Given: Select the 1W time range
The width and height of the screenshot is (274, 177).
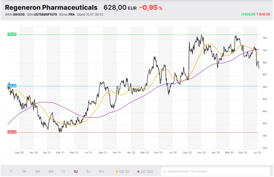Looking at the screenshot, I should coord(24,172).
